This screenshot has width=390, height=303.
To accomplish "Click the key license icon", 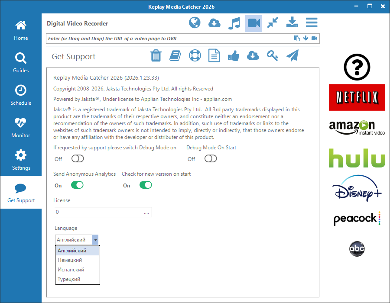I will coord(273,55).
